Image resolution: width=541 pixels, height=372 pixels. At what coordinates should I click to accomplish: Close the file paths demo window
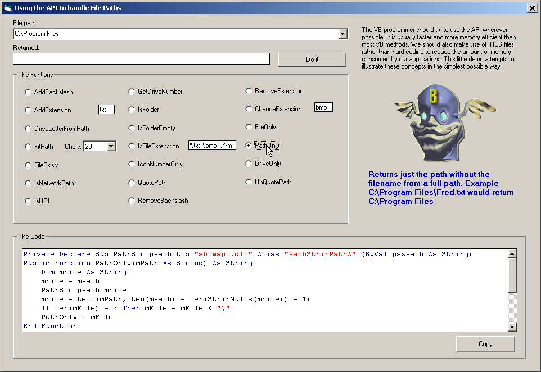531,8
